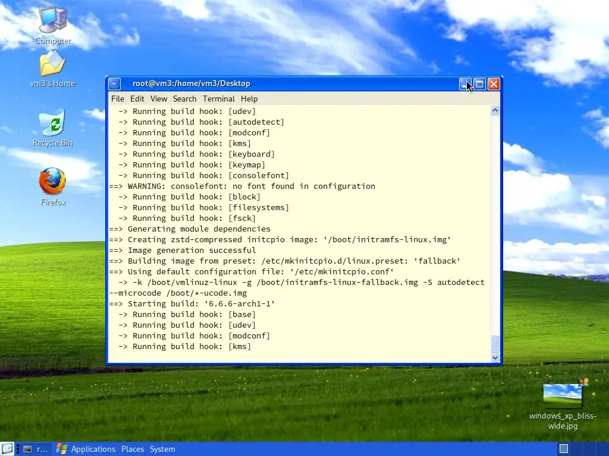Click the 'Using default configuration file' line
Screen dimensions: 609x456
pyautogui.click(x=252, y=271)
